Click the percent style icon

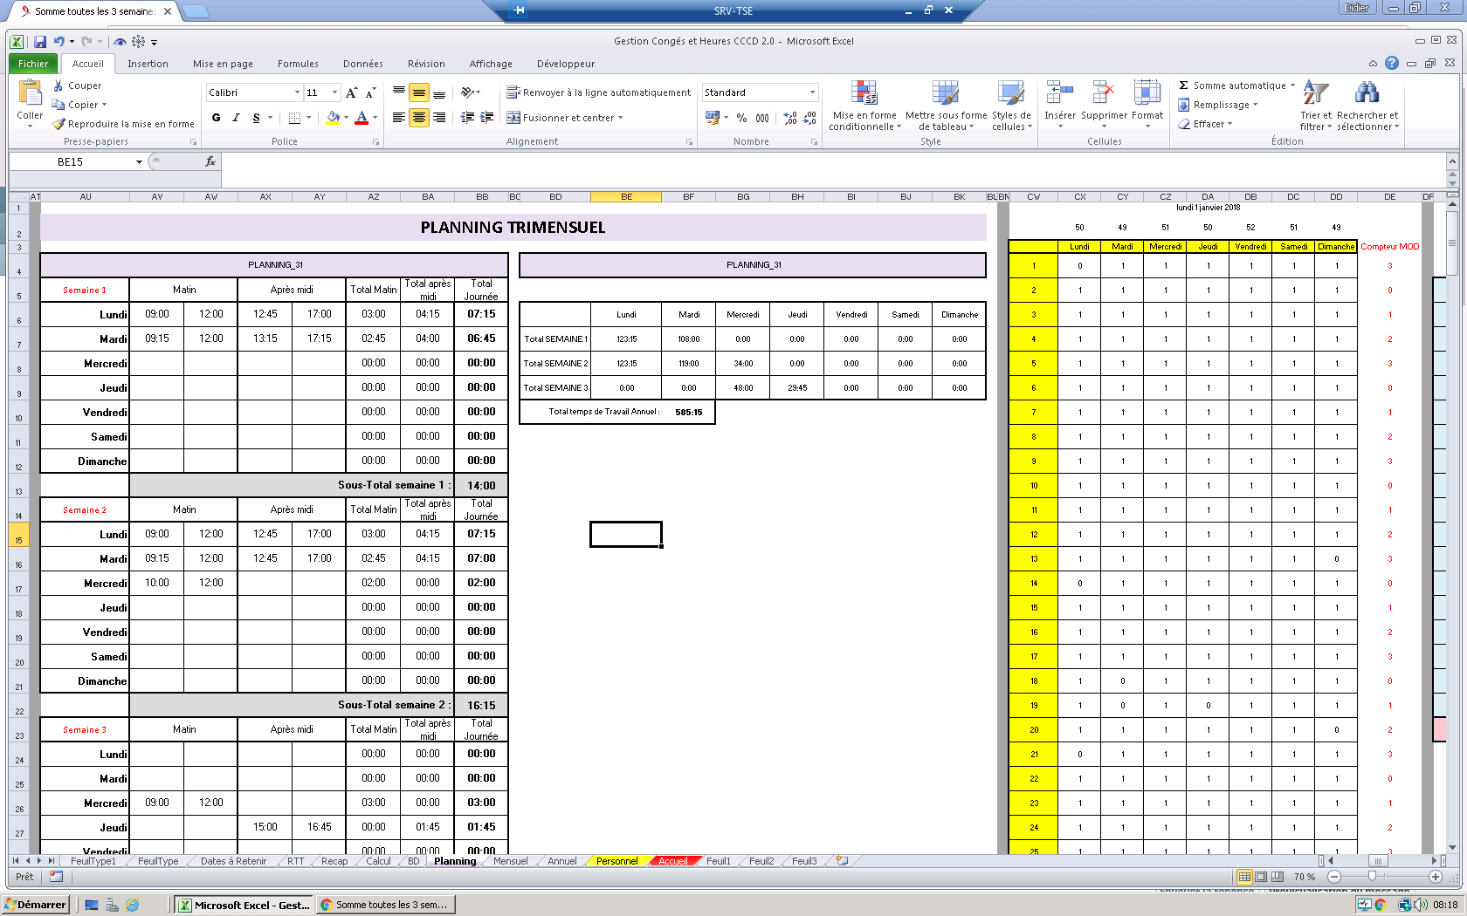(x=741, y=118)
